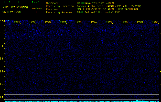This screenshot has width=161, height=102.
Task: Click the kHz axis unit label
Action: tap(2, 21)
